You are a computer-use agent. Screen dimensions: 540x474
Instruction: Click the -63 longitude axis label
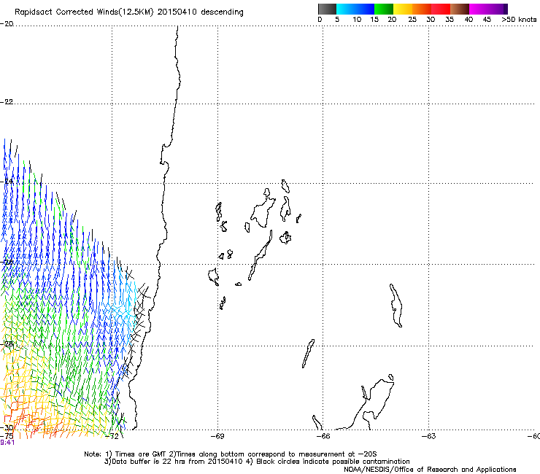coord(429,437)
